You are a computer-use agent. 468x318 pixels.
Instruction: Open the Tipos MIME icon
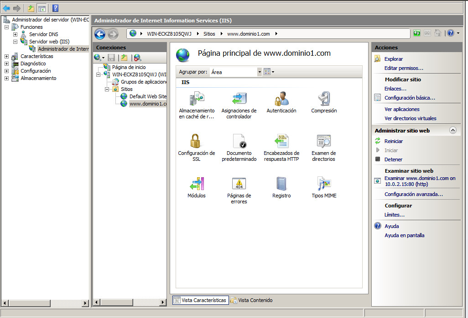point(324,185)
